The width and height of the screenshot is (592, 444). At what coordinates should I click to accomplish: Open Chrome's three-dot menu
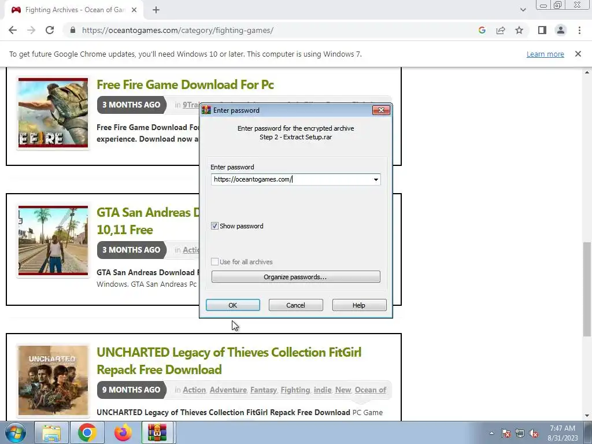tap(579, 30)
